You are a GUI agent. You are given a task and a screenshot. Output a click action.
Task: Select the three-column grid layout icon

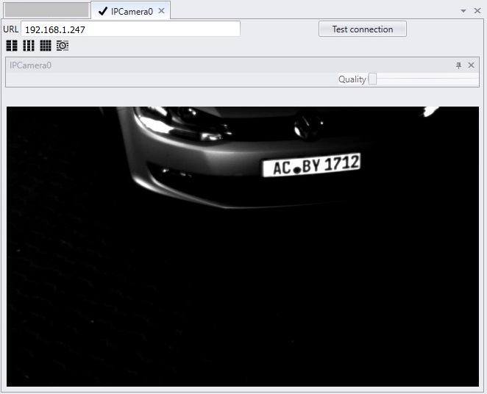click(29, 46)
